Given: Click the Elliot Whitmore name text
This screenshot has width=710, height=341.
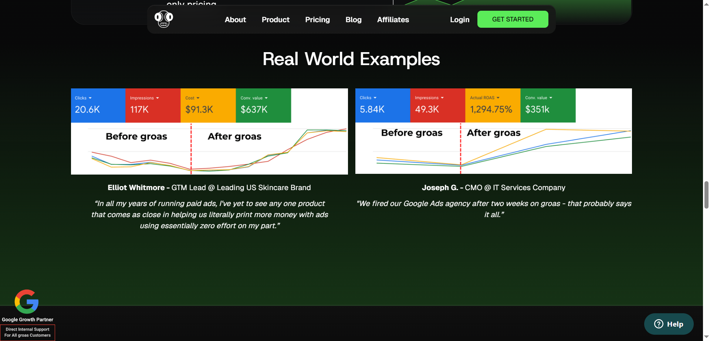Looking at the screenshot, I should [136, 188].
